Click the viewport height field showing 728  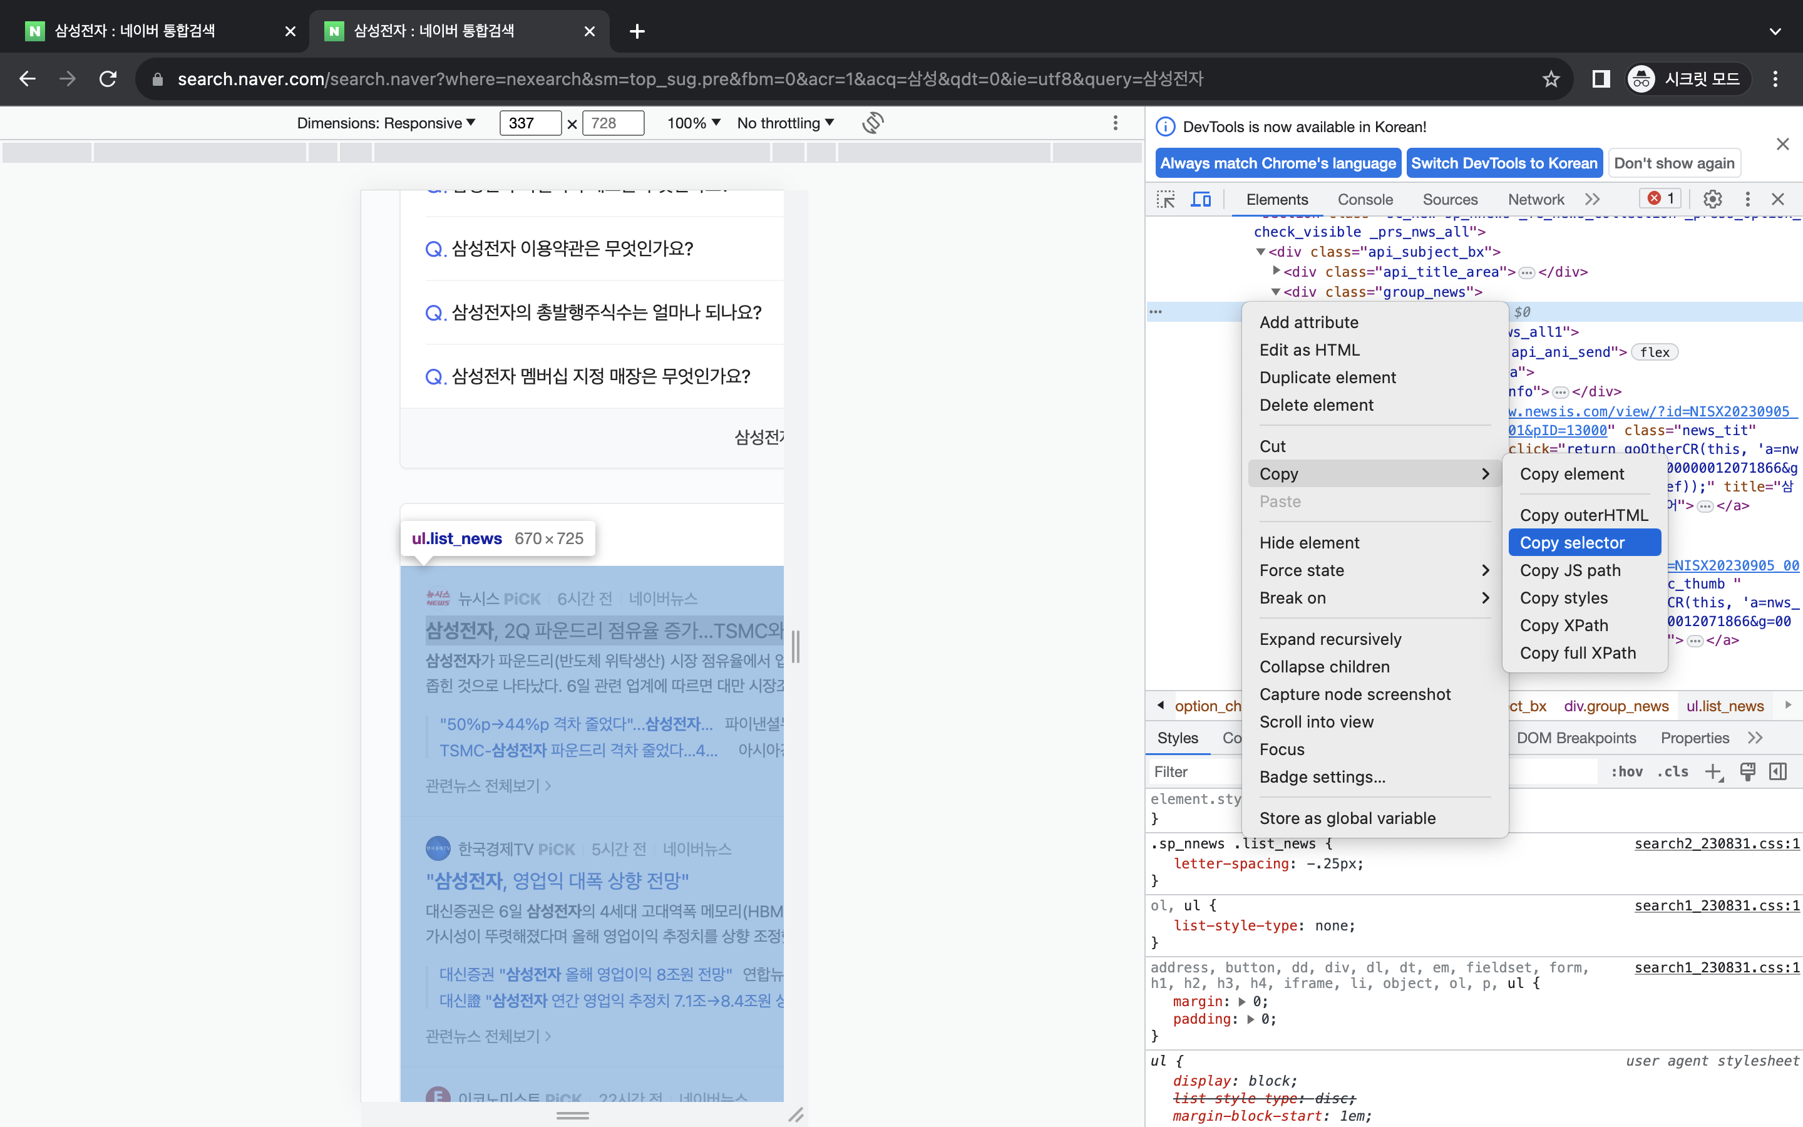613,123
